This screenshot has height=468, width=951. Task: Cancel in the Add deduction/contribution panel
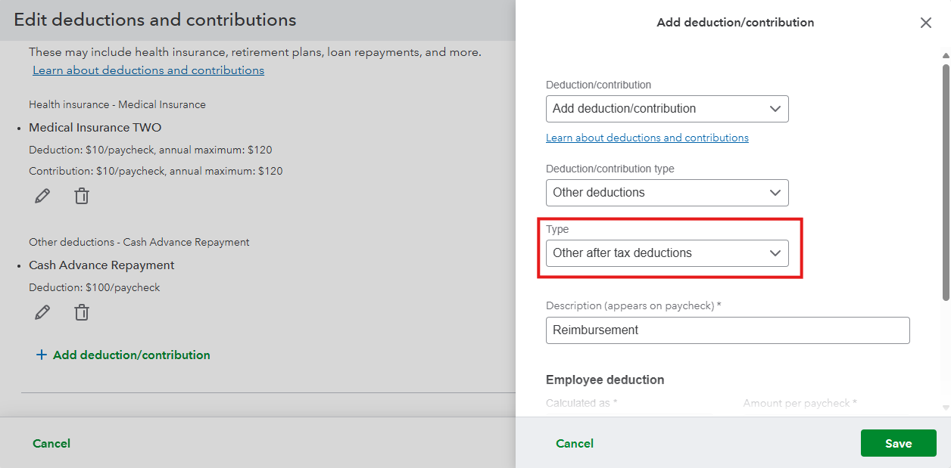(x=575, y=444)
